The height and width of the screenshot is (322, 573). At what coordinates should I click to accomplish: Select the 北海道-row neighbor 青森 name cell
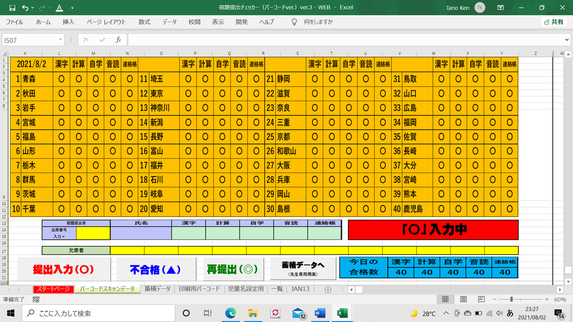tap(37, 79)
